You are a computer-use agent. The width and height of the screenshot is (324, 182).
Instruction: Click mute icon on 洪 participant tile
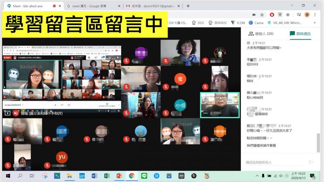126,113
